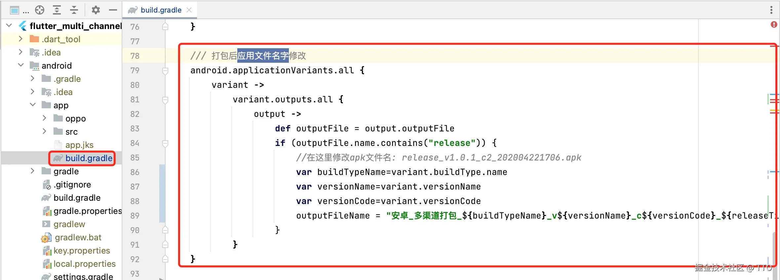Click line number 78 in gutter
This screenshot has height=280, width=780.
[x=135, y=56]
